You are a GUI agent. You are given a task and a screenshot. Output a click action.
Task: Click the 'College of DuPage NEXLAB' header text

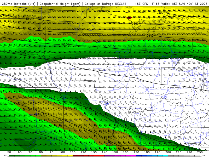[x=106, y=4]
